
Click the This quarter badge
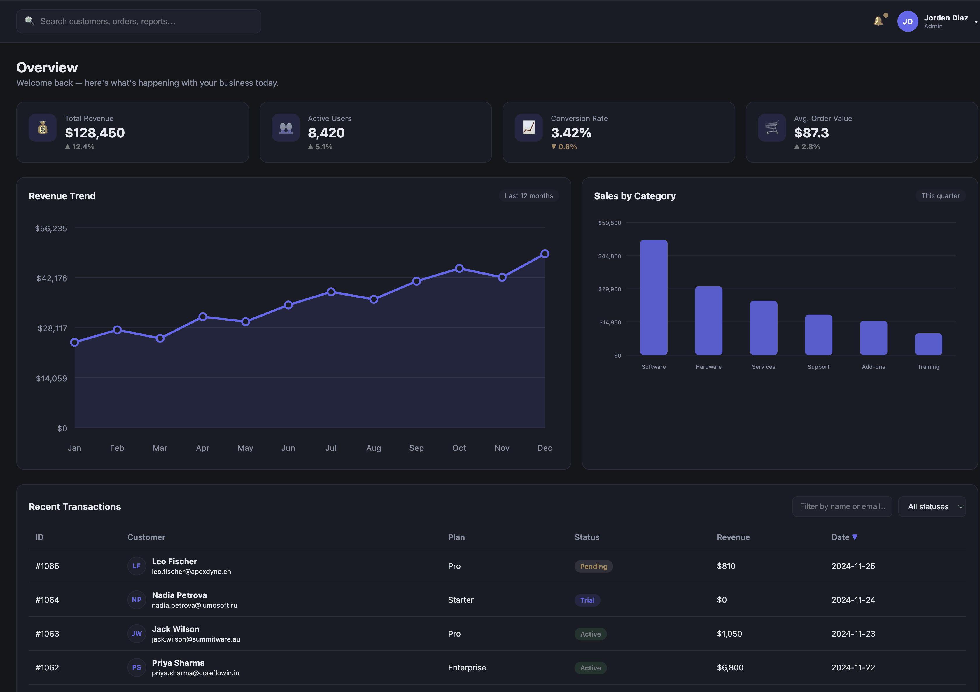940,195
